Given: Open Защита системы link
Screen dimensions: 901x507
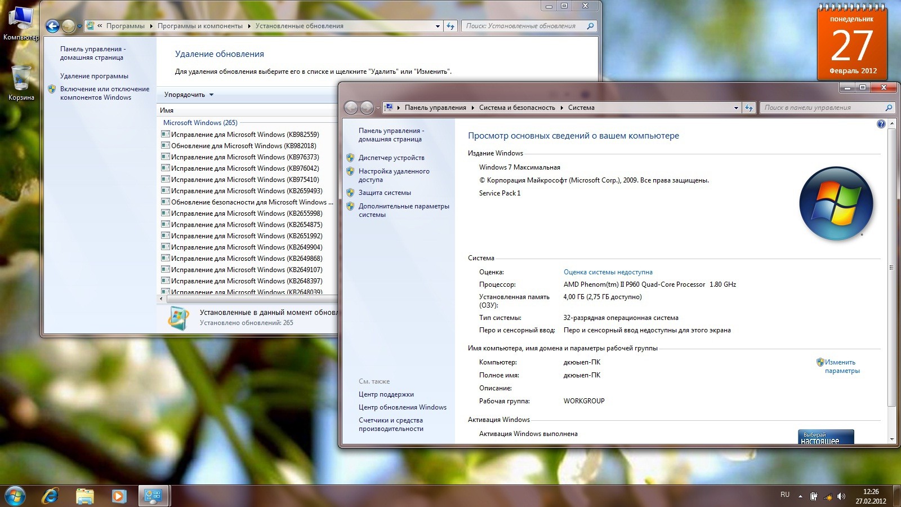Looking at the screenshot, I should (x=385, y=193).
